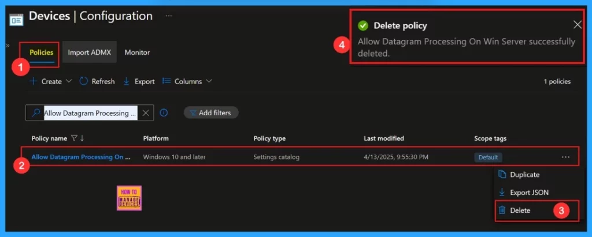
Task: Dismiss the Delete policy notification
Action: [578, 25]
